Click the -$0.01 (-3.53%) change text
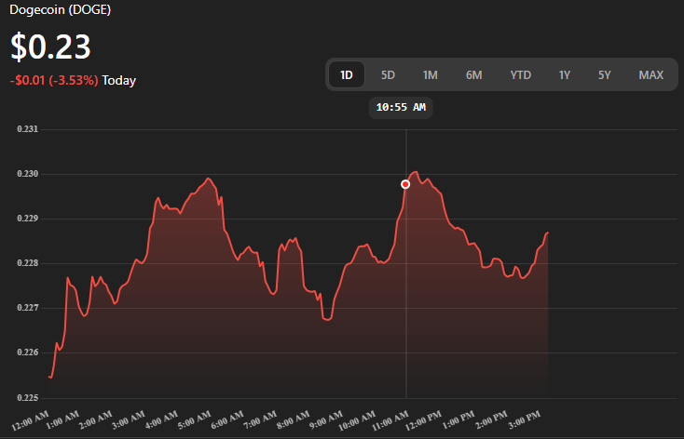Viewport: 684px width, 439px height. 54,81
